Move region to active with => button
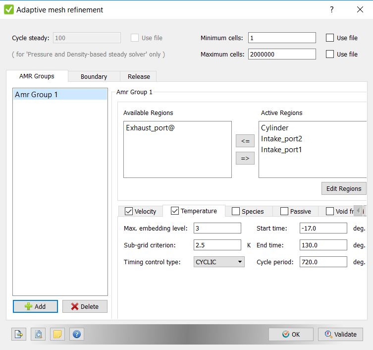Screen dimensions: 373x350 click(245, 158)
